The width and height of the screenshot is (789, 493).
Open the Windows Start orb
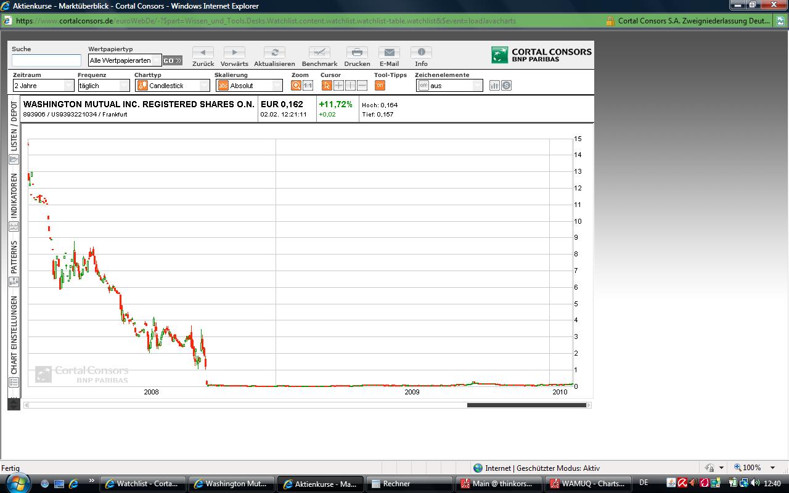pos(17,483)
